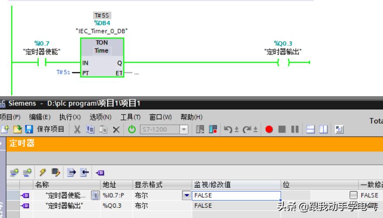Click first insert row icon in table toolbar
The width and height of the screenshot is (383, 218).
click(x=14, y=173)
